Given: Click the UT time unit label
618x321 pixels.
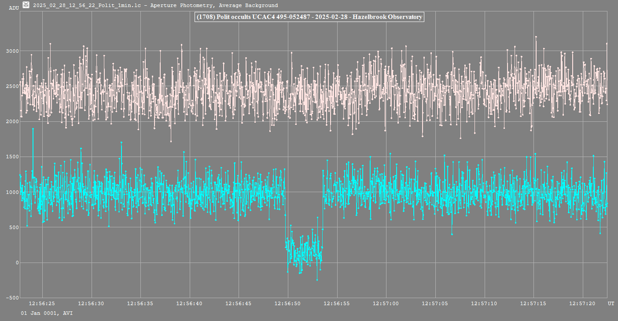Looking at the screenshot, I should click(611, 303).
